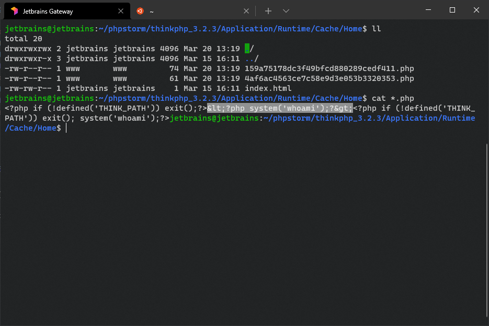Open the new tab profile dropdown chevron
Image resolution: width=489 pixels, height=326 pixels.
click(286, 11)
